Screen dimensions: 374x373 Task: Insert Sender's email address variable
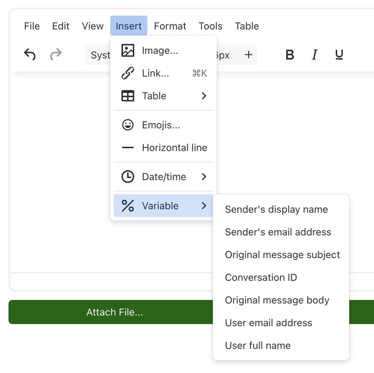[281, 232]
